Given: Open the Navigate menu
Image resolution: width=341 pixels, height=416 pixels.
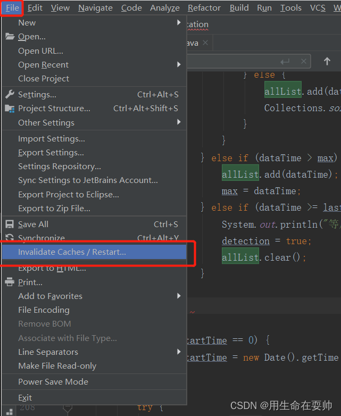Looking at the screenshot, I should point(95,8).
